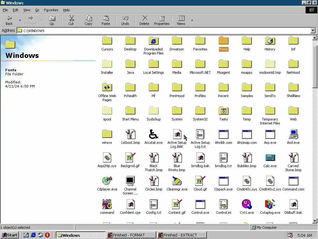Expand the Views dropdown arrow
Screen dimensions: 318x239
point(192,20)
